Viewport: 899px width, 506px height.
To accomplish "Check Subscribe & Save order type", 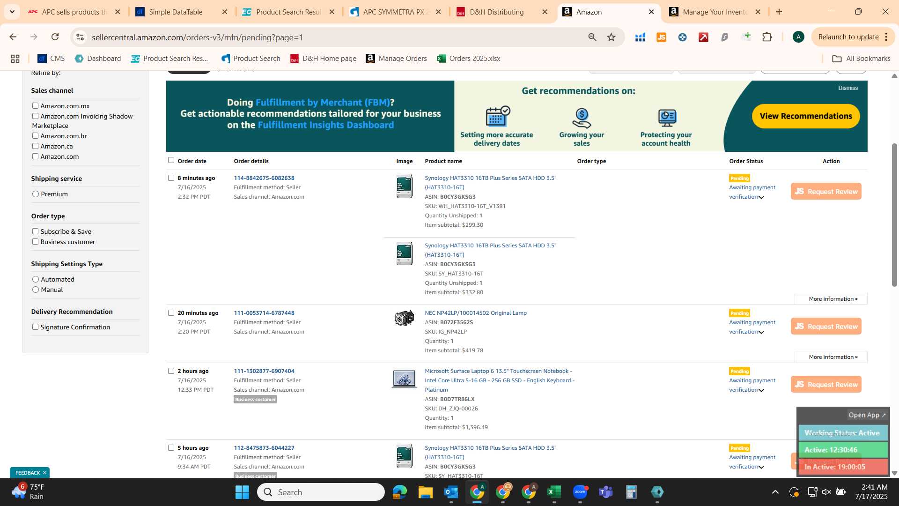I will 35,231.
